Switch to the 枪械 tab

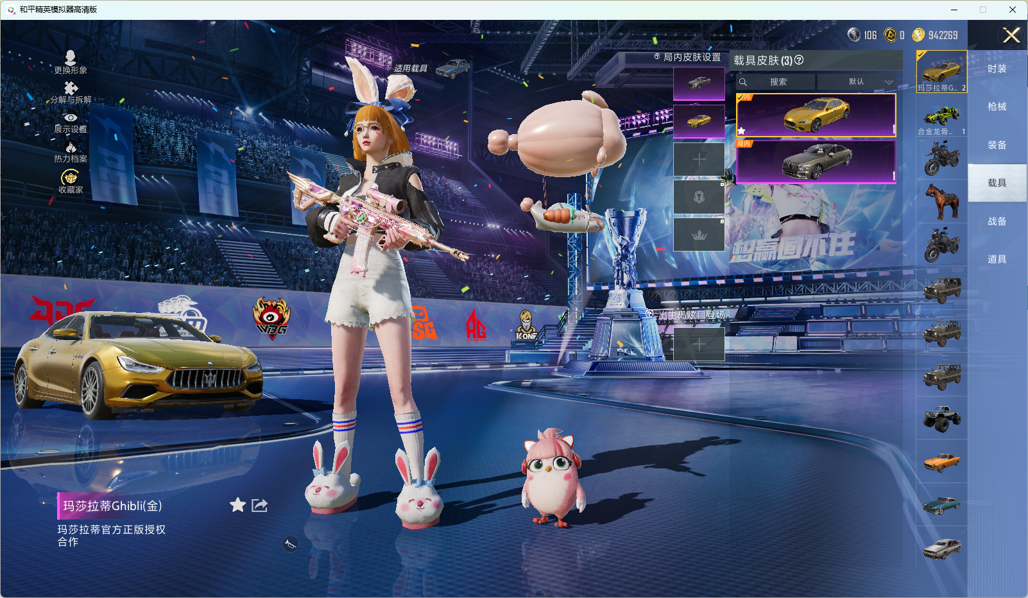(997, 107)
